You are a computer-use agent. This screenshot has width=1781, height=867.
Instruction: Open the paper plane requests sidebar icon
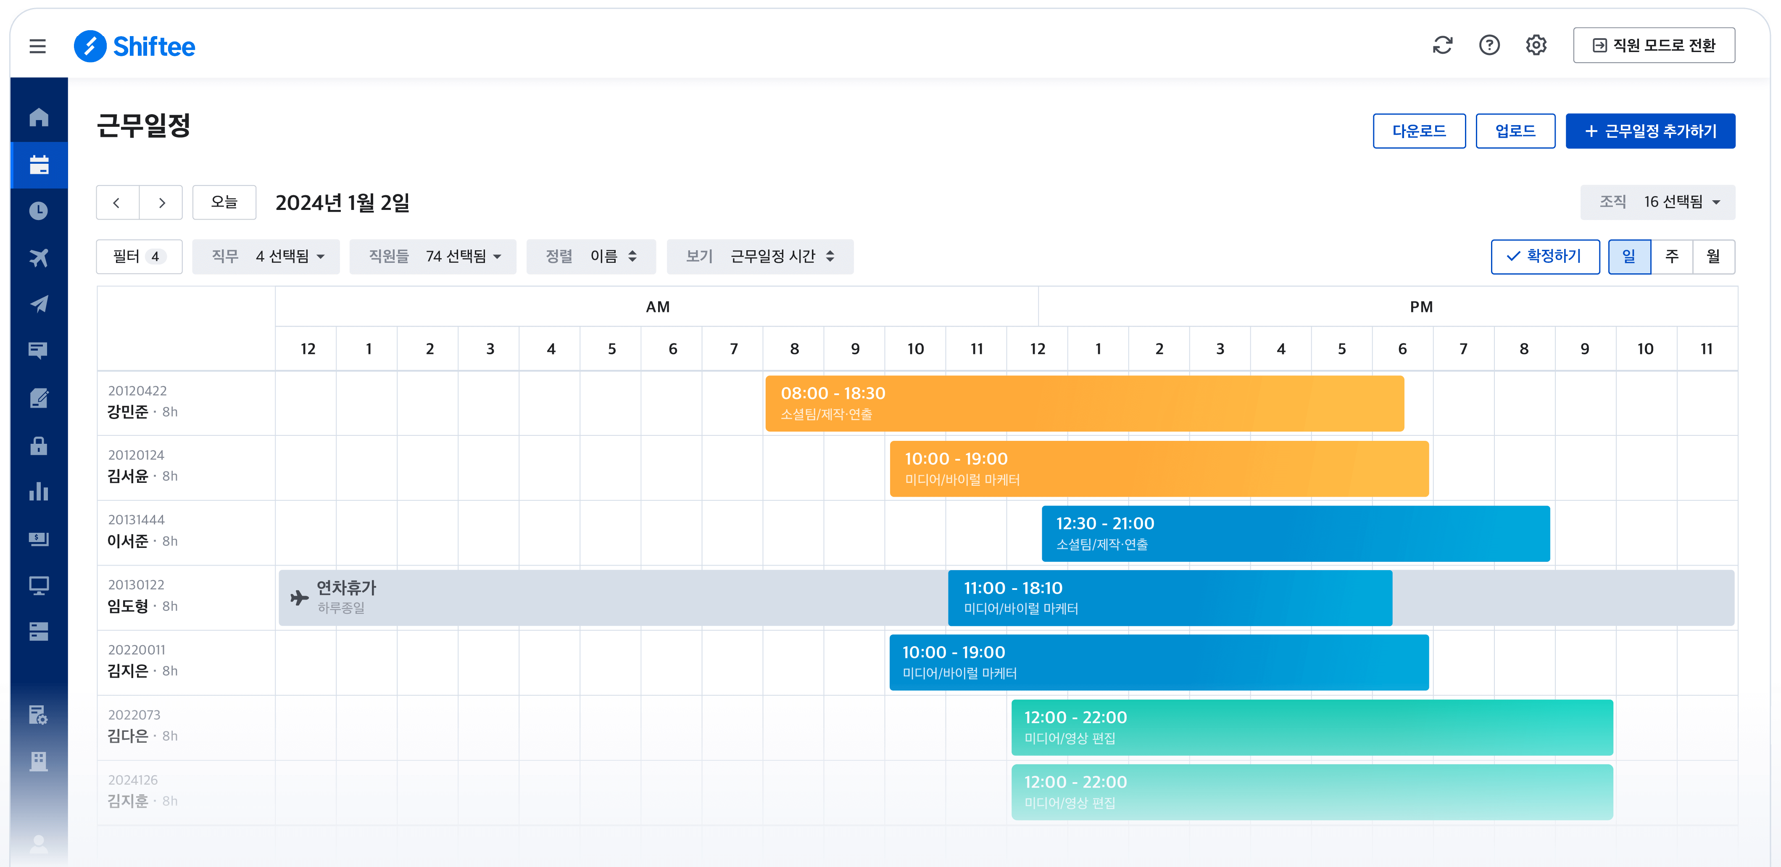39,304
